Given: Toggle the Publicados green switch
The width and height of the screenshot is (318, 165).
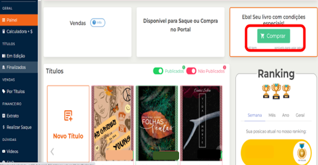Looking at the screenshot, I should click(x=158, y=71).
